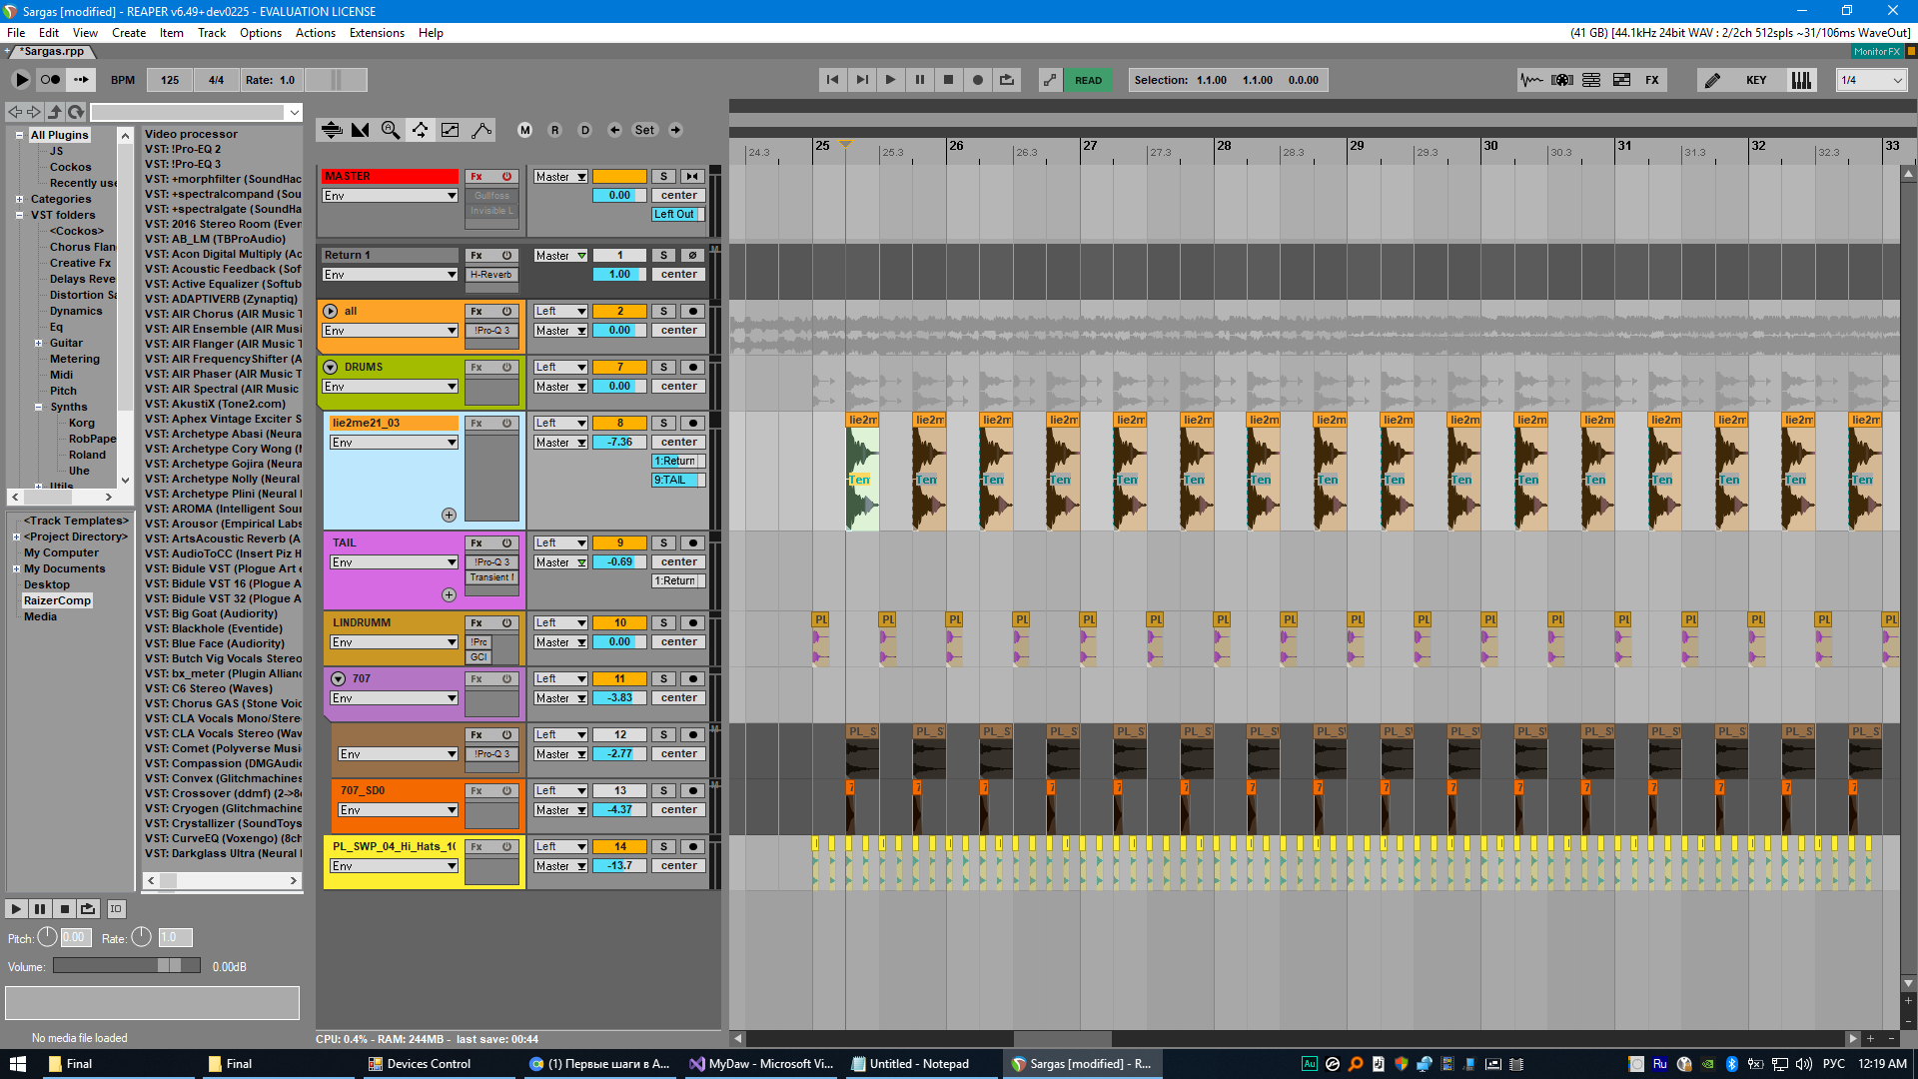Click the Go to project start button

(832, 80)
